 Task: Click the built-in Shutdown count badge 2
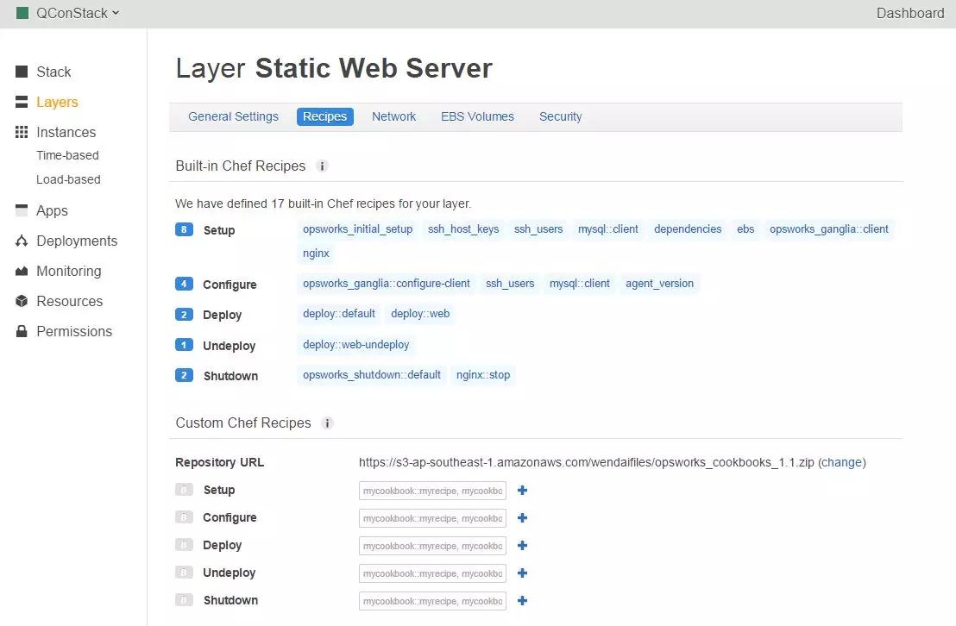(184, 375)
